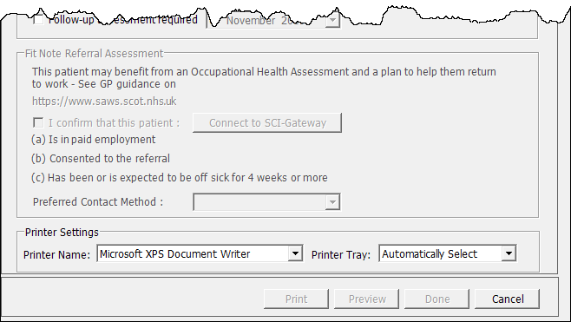Screen dimensions: 571x322
Task: Tick the Follow-up assessment required checkbox
Action: tap(38, 20)
